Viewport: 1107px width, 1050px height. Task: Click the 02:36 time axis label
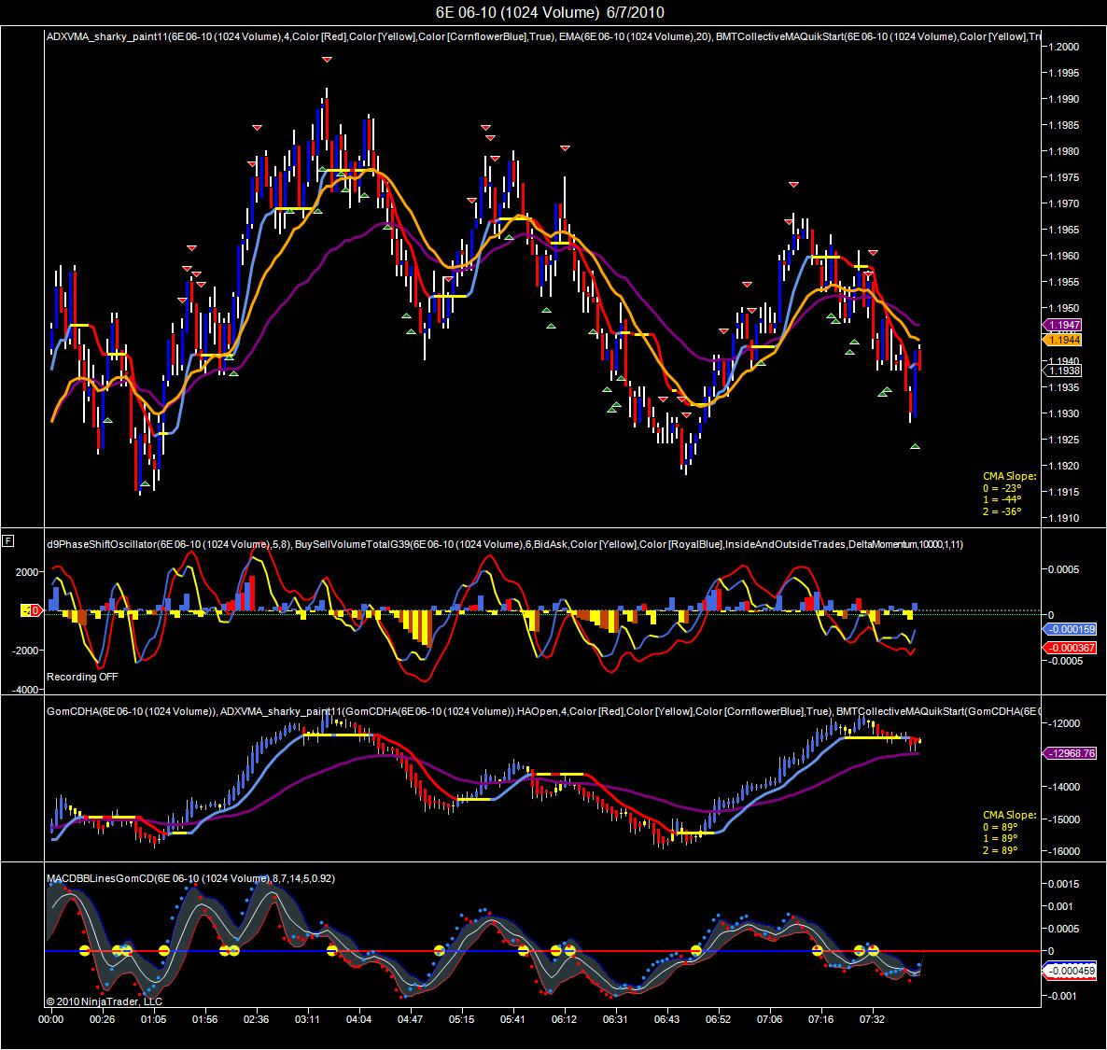pyautogui.click(x=257, y=1019)
